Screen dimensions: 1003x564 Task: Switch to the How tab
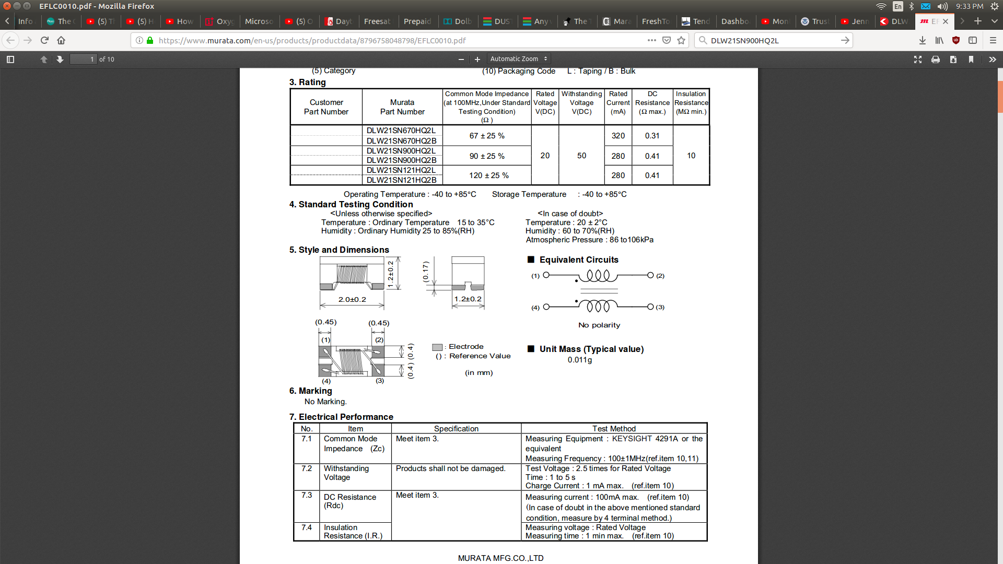(x=180, y=21)
